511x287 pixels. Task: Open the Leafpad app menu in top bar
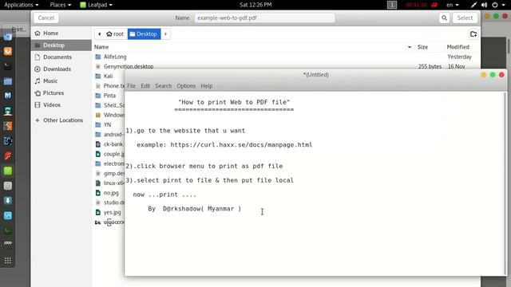tap(96, 5)
